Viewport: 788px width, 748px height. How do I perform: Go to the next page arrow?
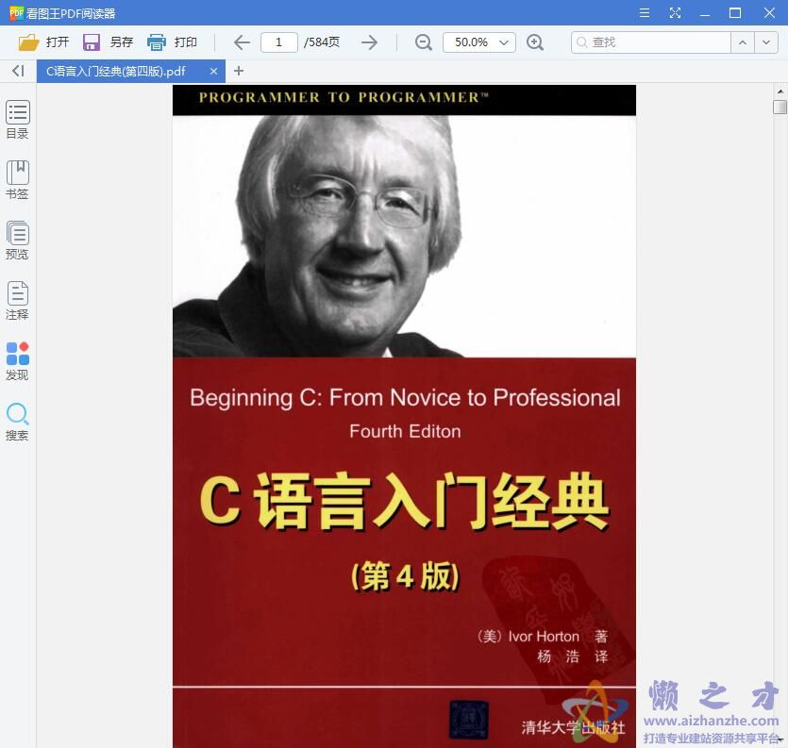(369, 42)
